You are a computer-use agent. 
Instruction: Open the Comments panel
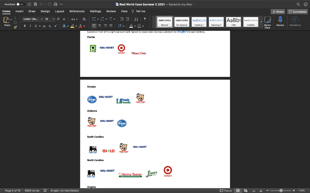[x=297, y=11]
